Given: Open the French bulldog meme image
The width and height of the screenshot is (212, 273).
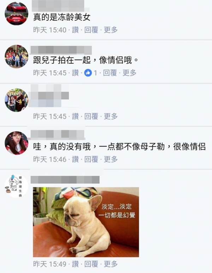Looking at the screenshot, I should tap(86, 222).
